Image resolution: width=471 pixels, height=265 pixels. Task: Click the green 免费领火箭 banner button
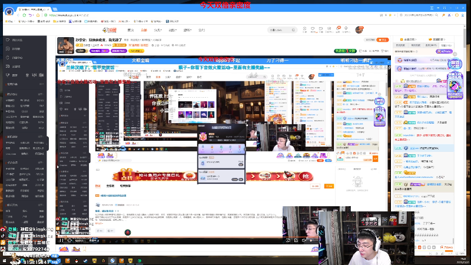point(345,51)
